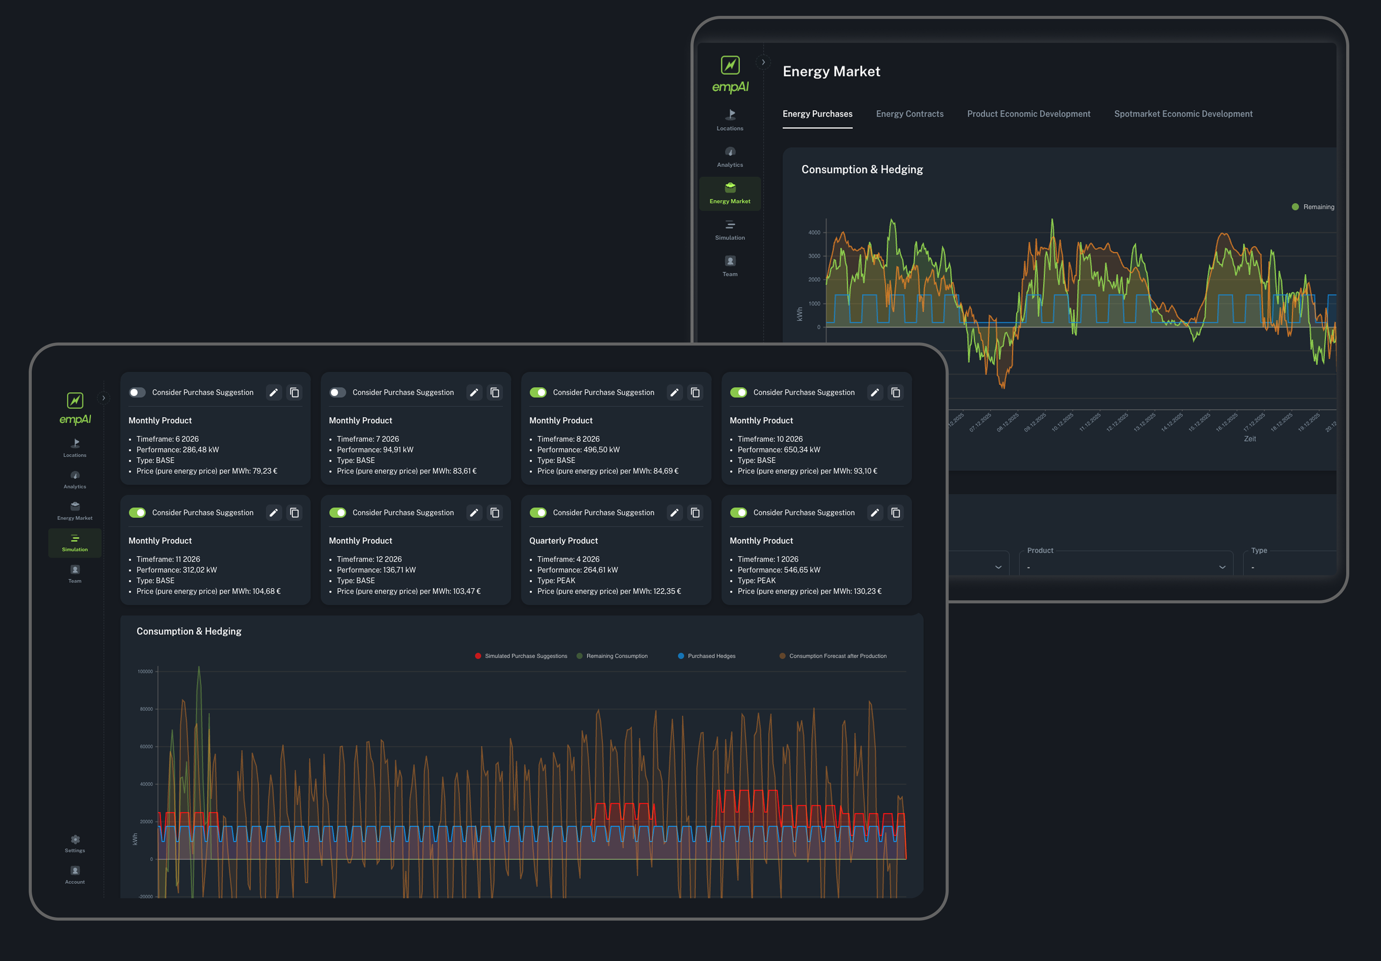The height and width of the screenshot is (961, 1381).
Task: Open Team in front window sidebar
Action: point(74,574)
